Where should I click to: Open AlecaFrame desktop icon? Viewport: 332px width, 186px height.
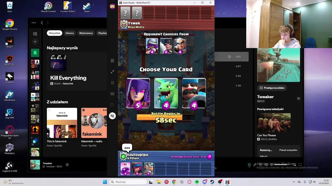[10, 96]
